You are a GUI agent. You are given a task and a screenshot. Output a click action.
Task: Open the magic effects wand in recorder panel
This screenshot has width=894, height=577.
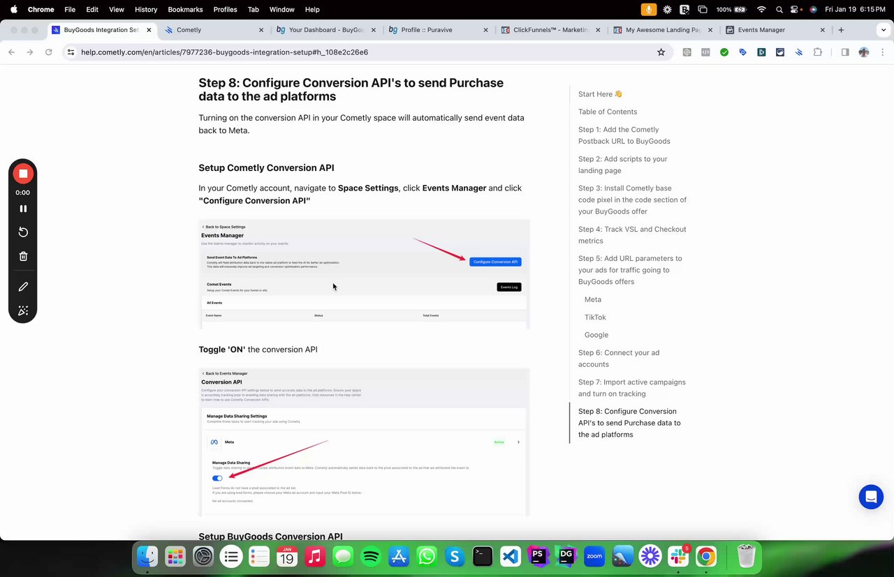coord(23,310)
